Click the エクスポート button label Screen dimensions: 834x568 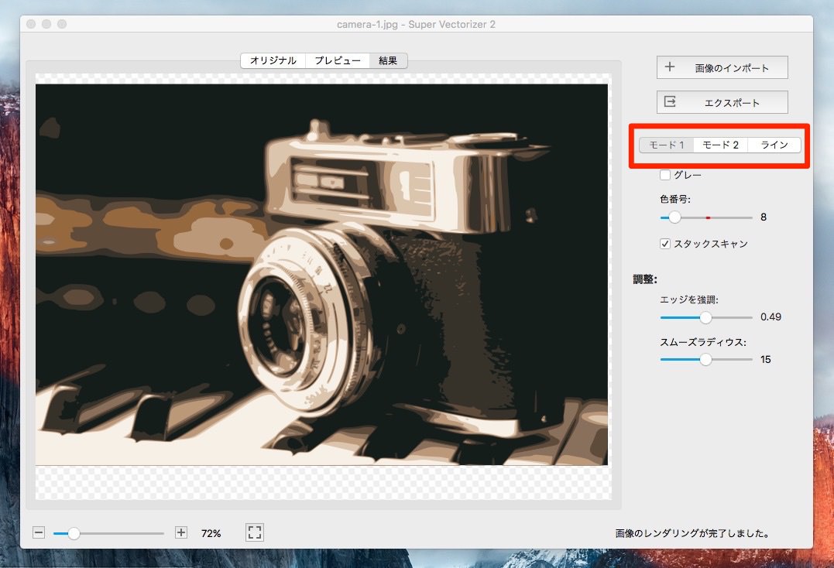click(x=732, y=103)
